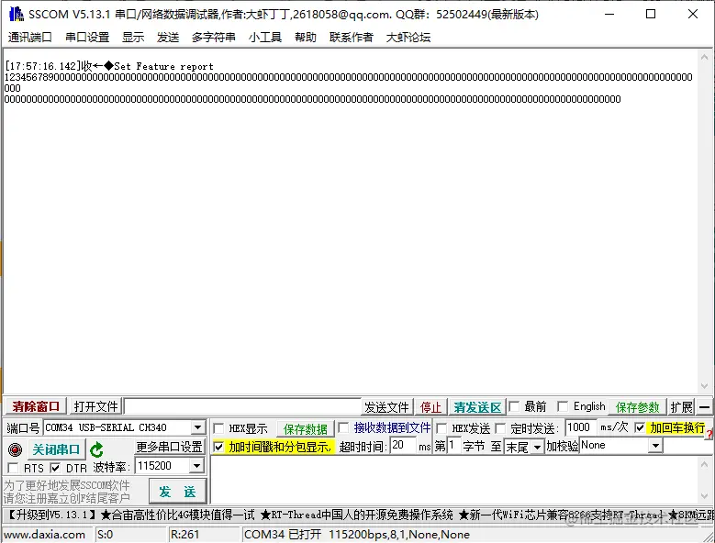Click the minus collapse button beside 扩展

[705, 407]
